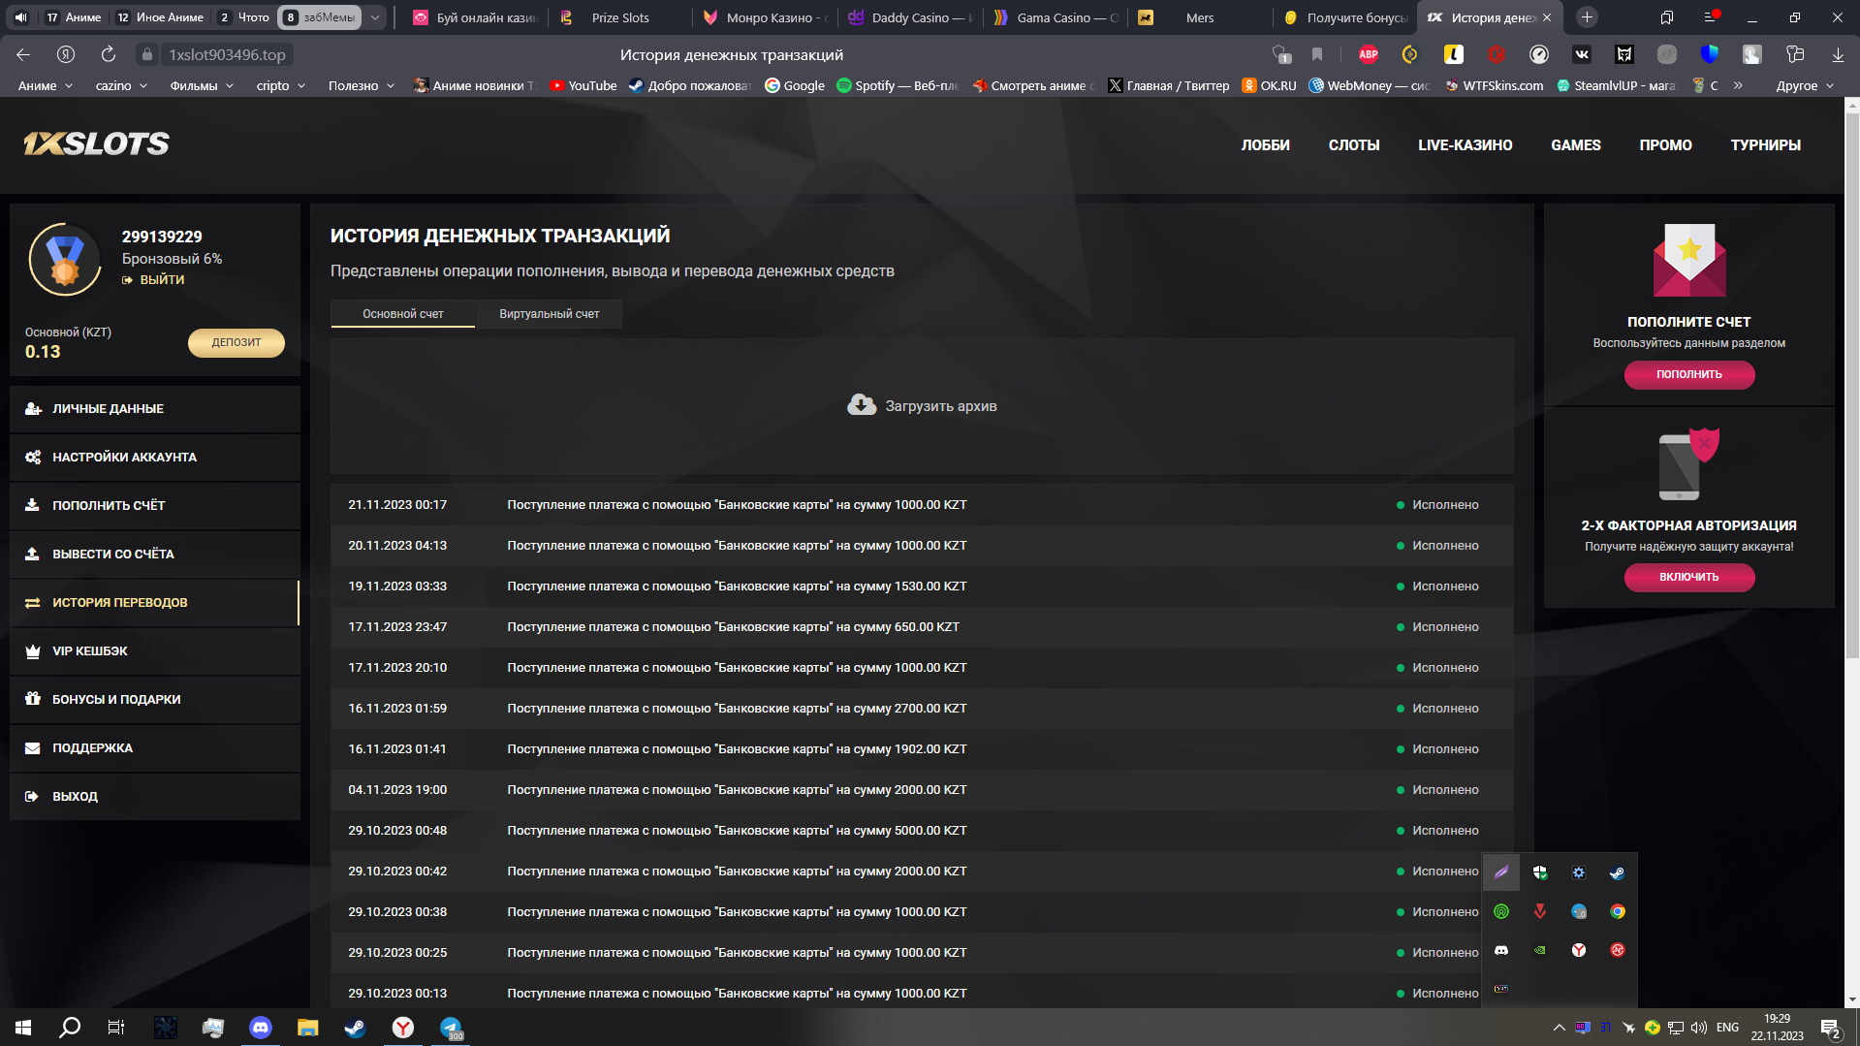The height and width of the screenshot is (1046, 1860).
Task: Expand the tab groups chevron
Action: pos(375,17)
